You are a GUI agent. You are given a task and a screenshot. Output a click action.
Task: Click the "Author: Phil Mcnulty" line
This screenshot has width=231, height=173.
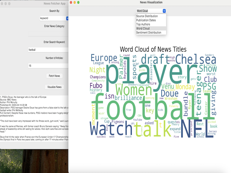[9, 102]
